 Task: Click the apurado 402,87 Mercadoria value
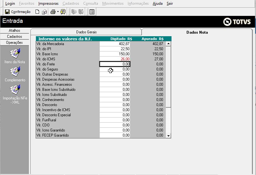(158, 44)
